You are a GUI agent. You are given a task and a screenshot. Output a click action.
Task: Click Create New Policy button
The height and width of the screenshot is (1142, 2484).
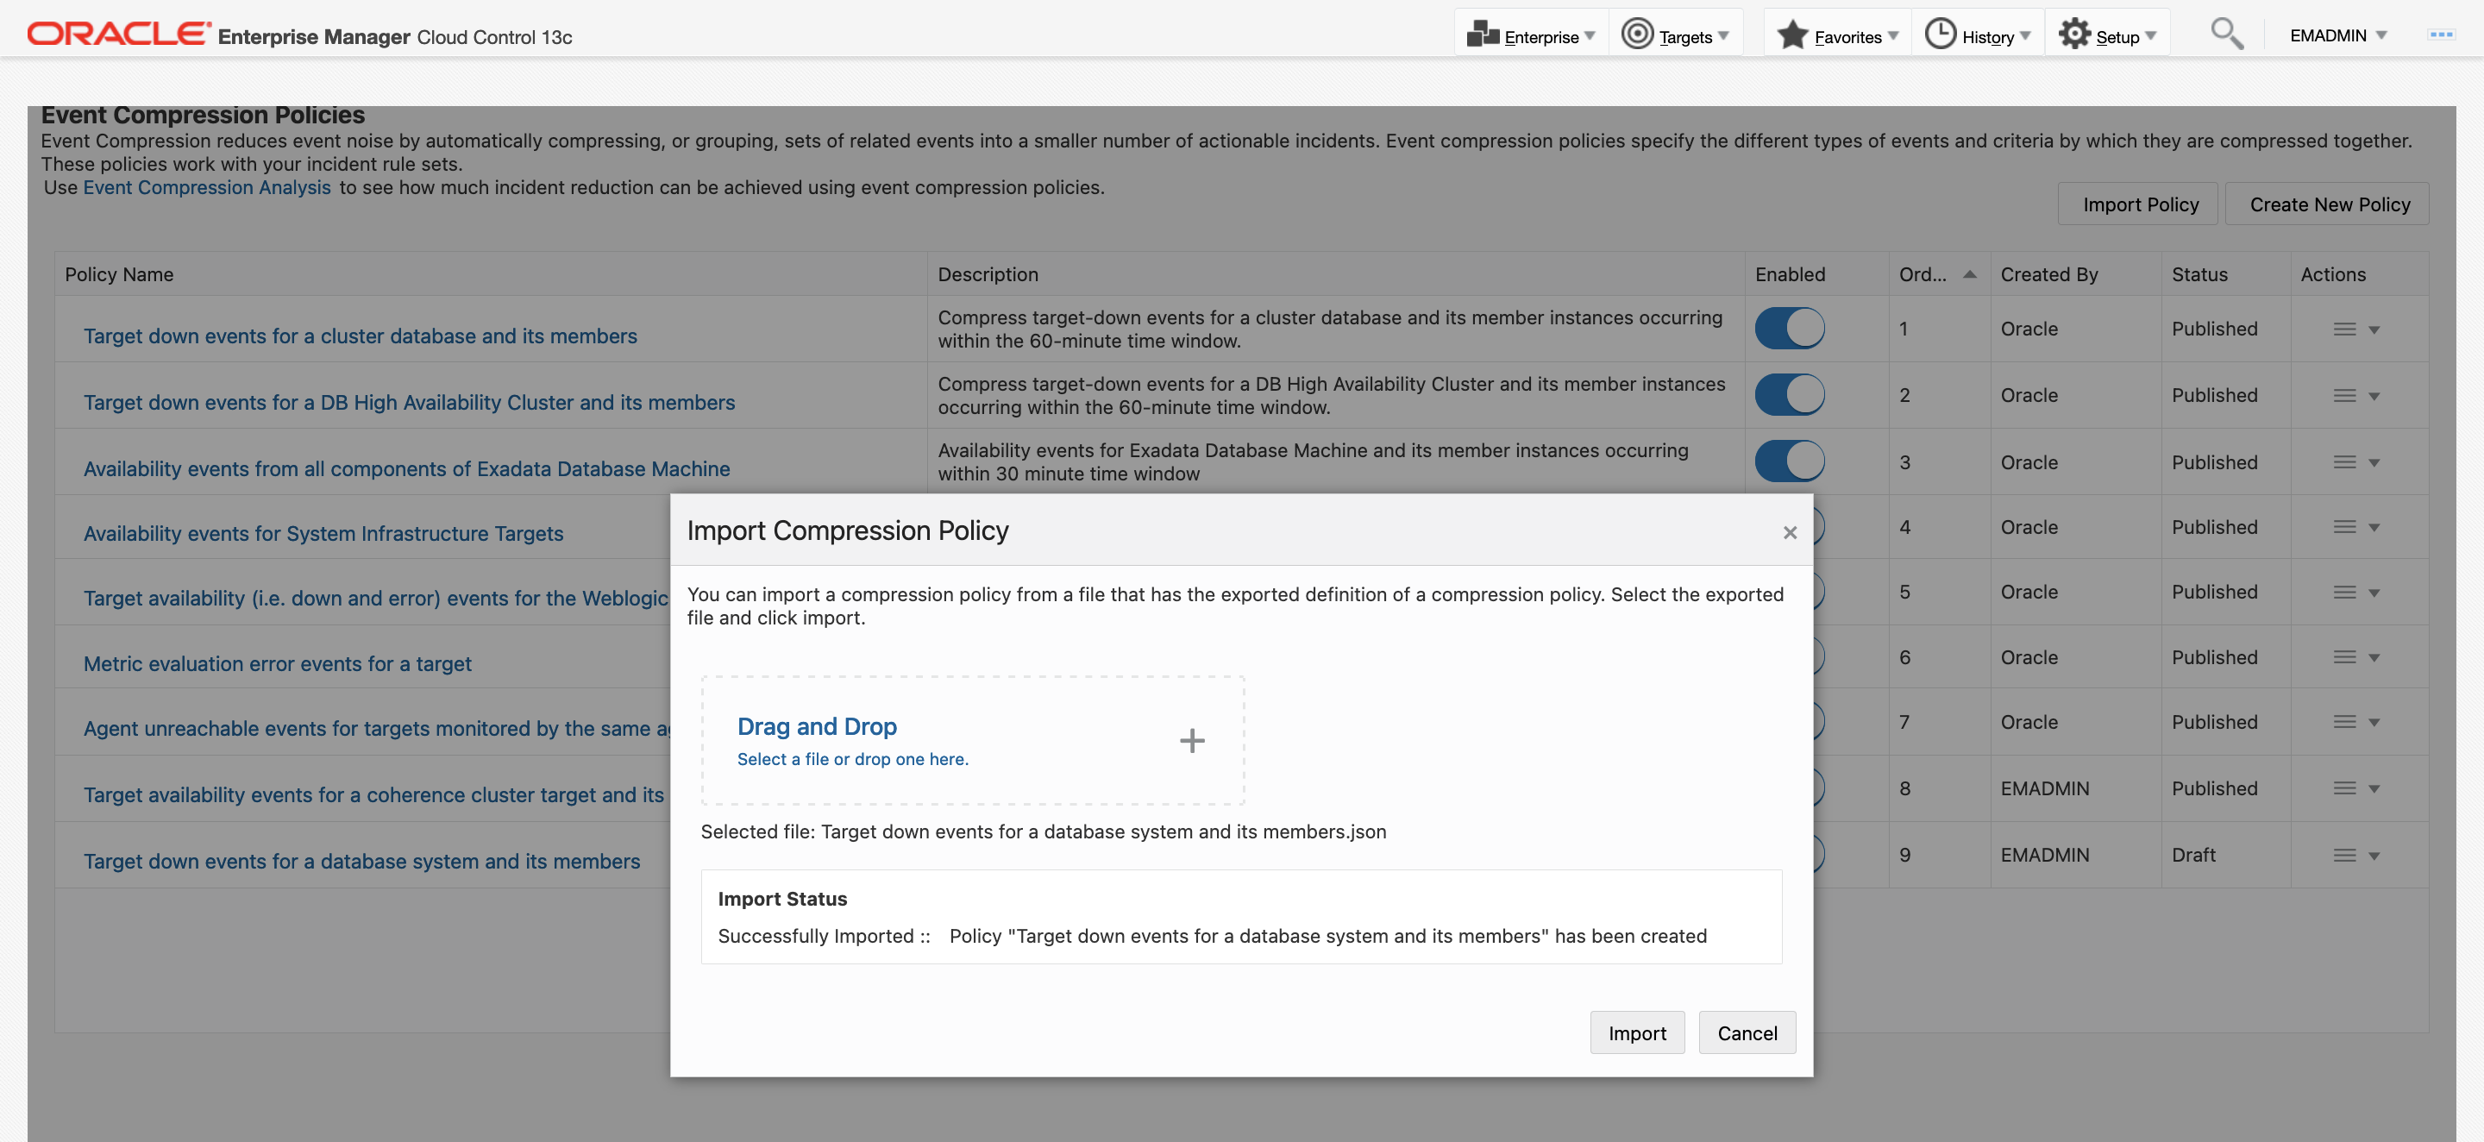pos(2329,204)
